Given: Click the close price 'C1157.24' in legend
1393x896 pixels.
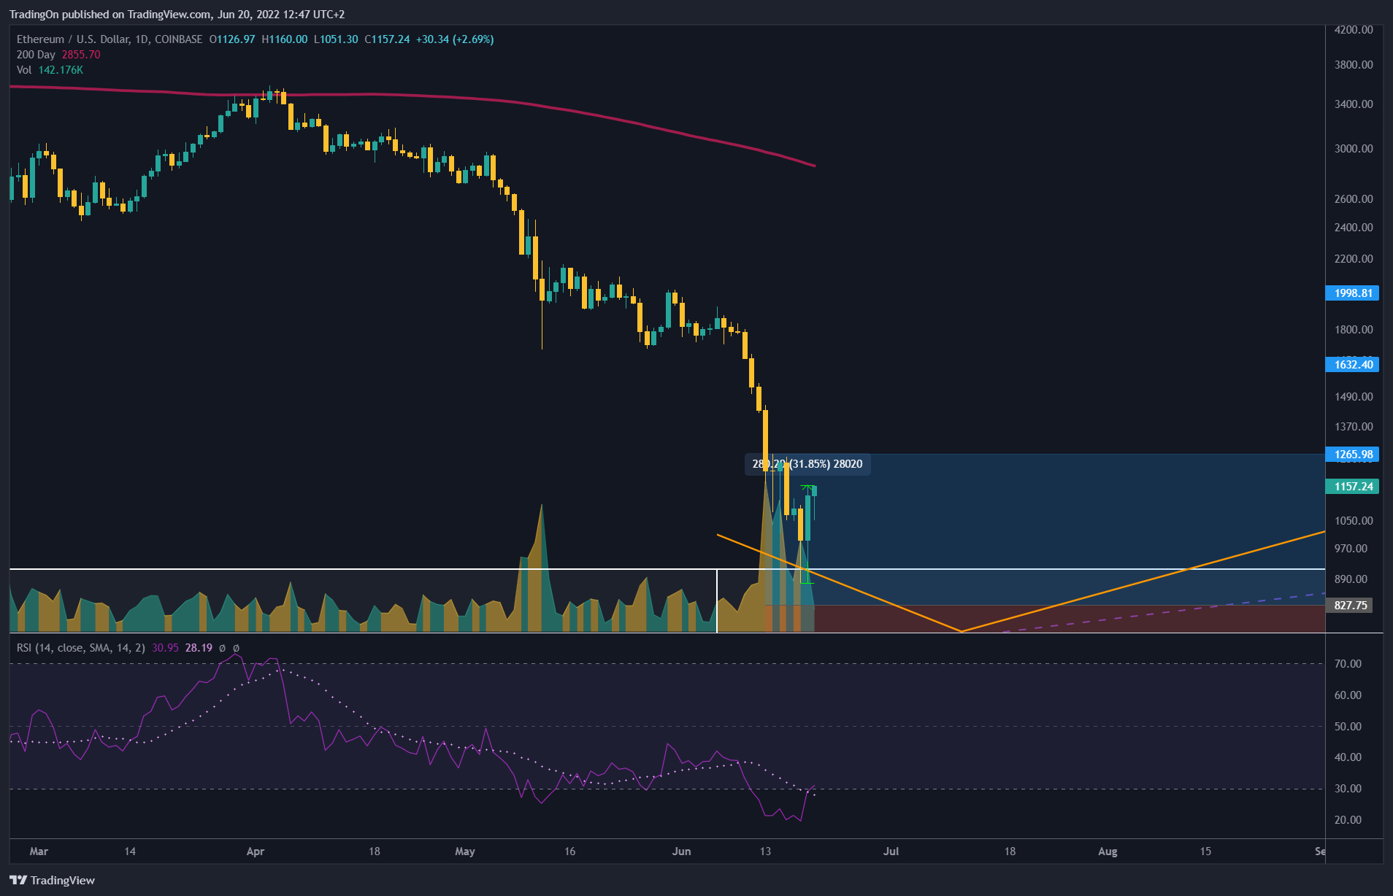Looking at the screenshot, I should [x=387, y=39].
